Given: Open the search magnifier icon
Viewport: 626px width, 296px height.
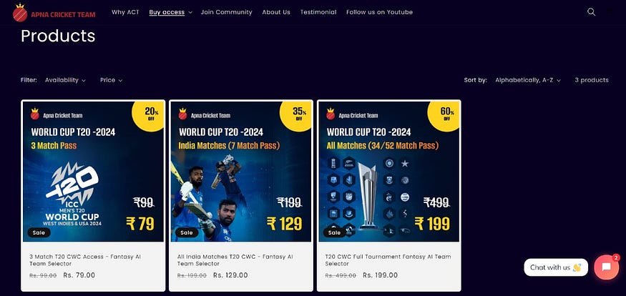Looking at the screenshot, I should click(591, 12).
